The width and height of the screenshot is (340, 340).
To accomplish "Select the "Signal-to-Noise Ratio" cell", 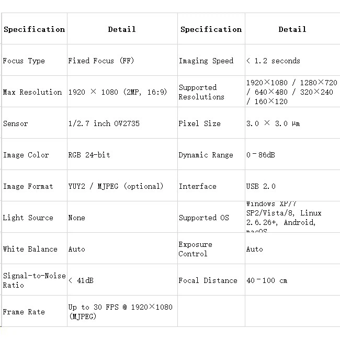I will tap(35, 280).
